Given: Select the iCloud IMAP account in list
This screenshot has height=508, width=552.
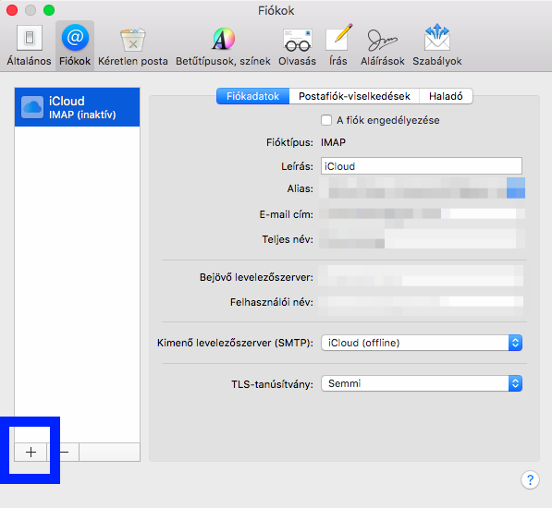Looking at the screenshot, I should coord(77,107).
